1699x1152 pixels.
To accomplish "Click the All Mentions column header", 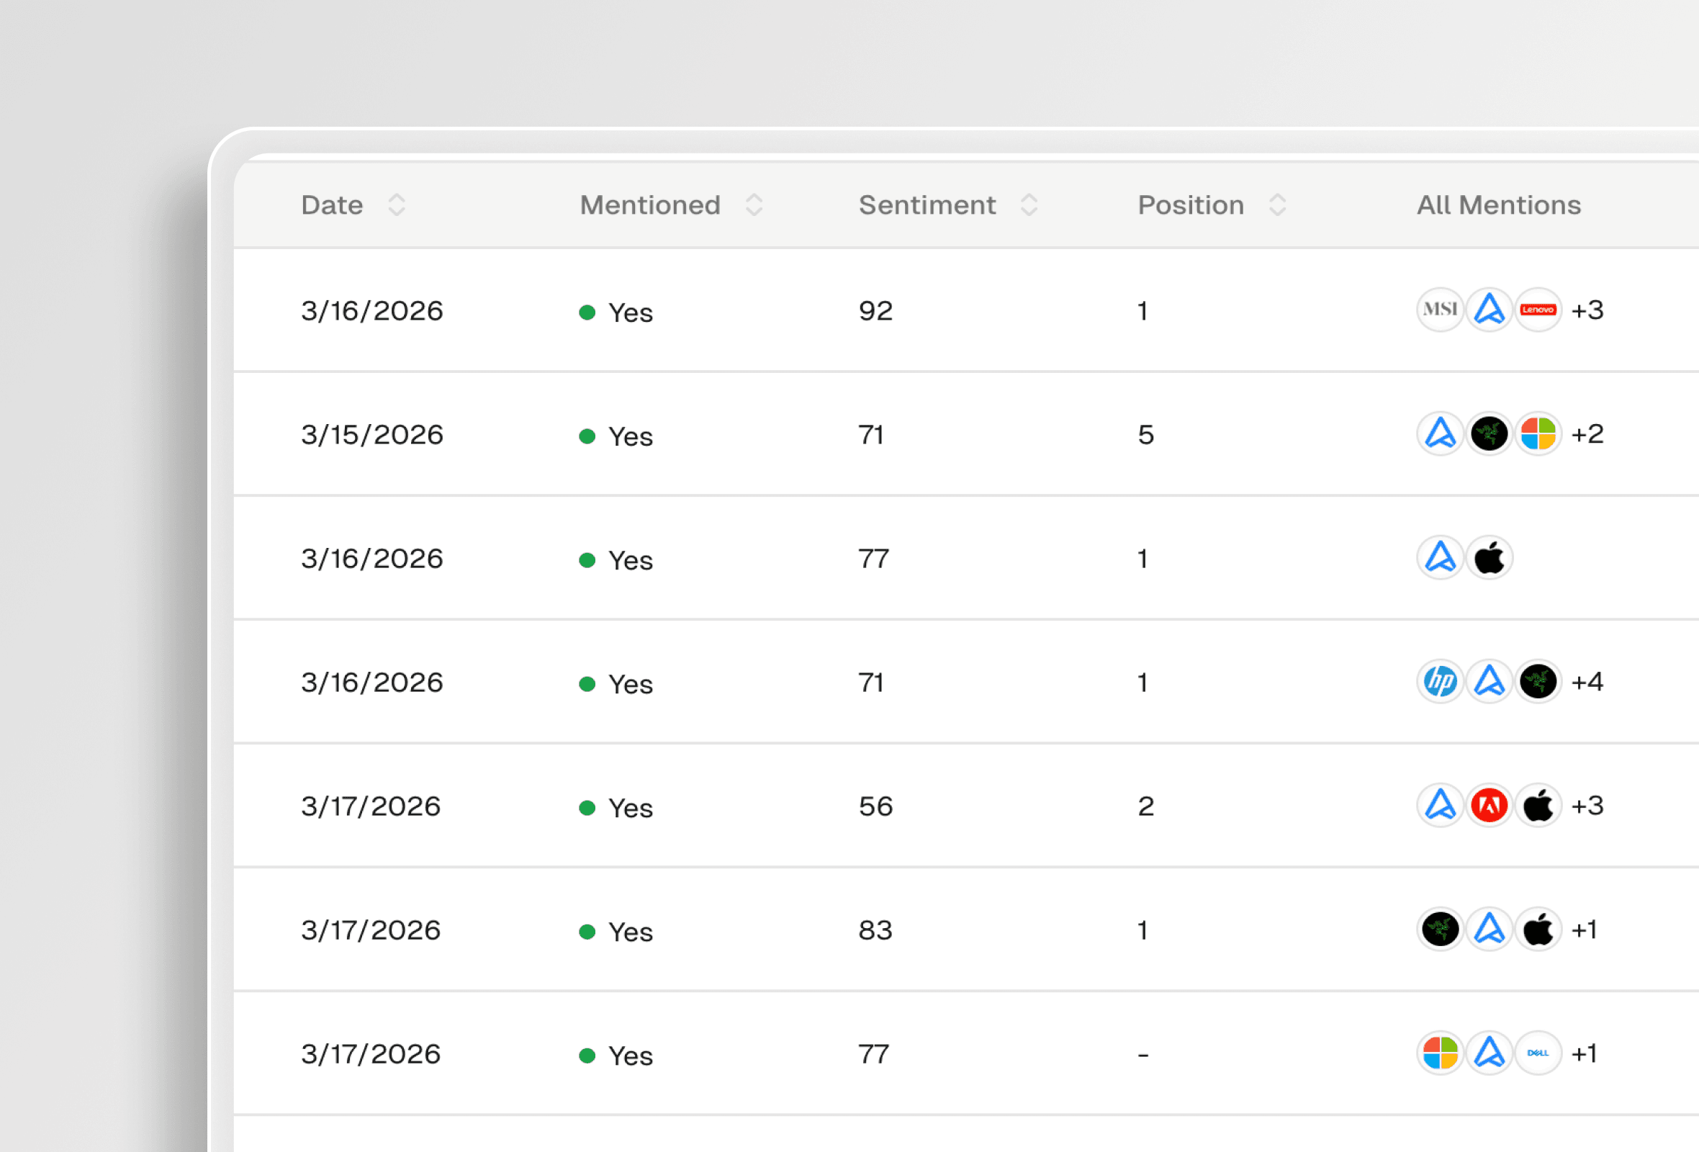I will pyautogui.click(x=1498, y=204).
